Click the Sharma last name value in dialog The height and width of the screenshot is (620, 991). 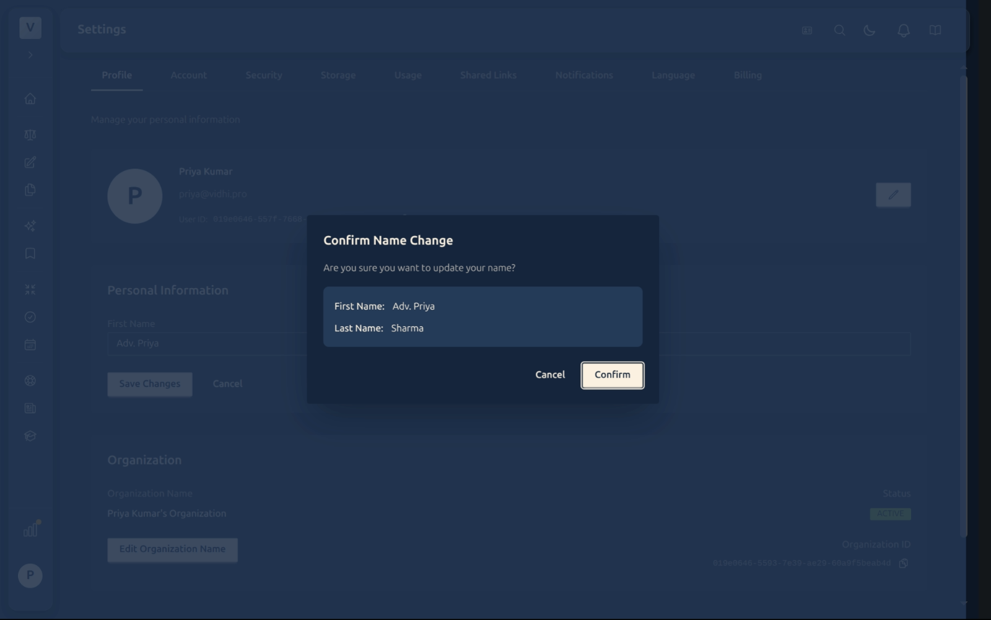pos(408,328)
